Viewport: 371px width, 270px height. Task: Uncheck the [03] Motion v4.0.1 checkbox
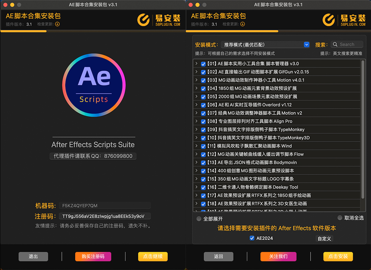click(x=203, y=80)
